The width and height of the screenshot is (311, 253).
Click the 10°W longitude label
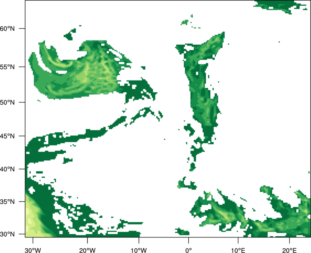(x=139, y=250)
